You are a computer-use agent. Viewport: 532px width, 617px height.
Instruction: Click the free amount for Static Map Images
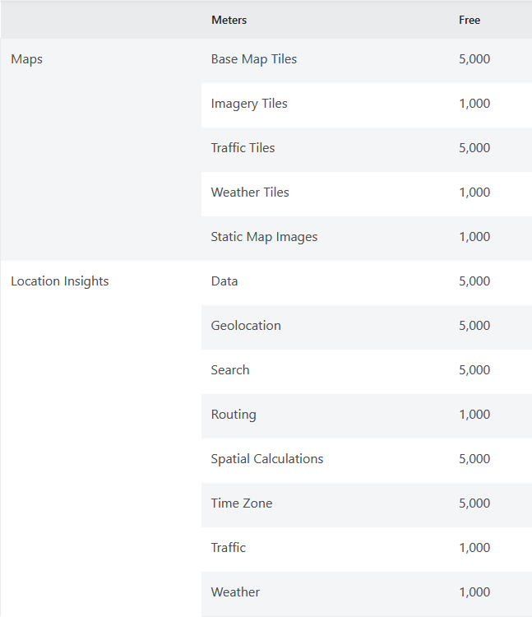[474, 237]
